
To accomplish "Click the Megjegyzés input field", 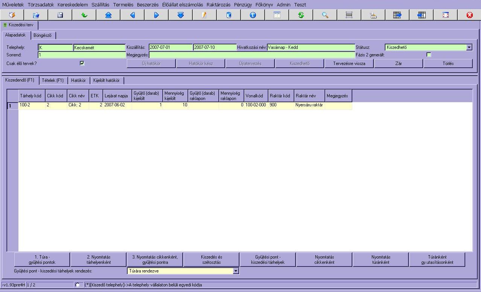I will (252, 55).
